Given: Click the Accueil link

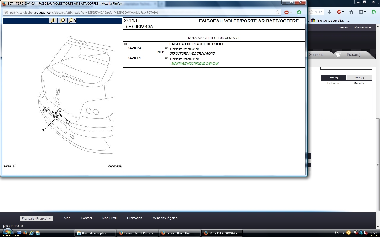Looking at the screenshot, I should (x=343, y=28).
